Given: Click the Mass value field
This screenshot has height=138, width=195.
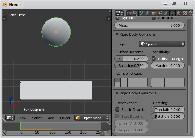Looking at the screenshot, I should point(149,25).
